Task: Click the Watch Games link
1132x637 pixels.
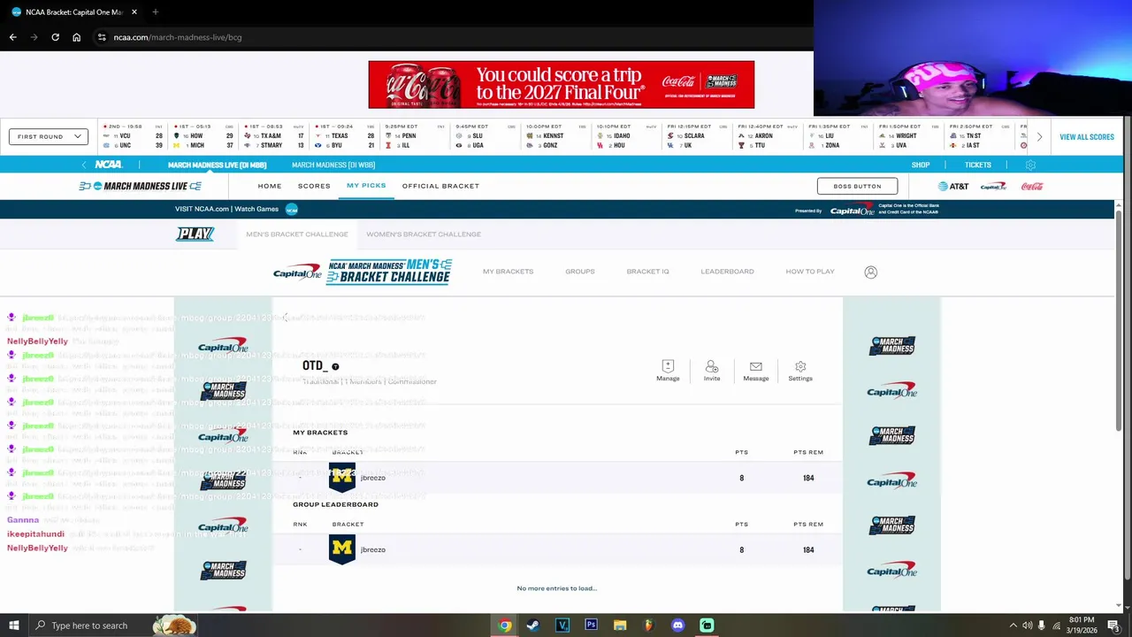Action: (x=256, y=209)
